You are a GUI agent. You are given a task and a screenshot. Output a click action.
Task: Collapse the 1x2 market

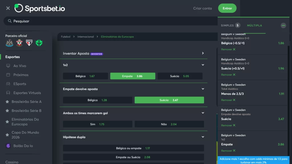(203, 65)
